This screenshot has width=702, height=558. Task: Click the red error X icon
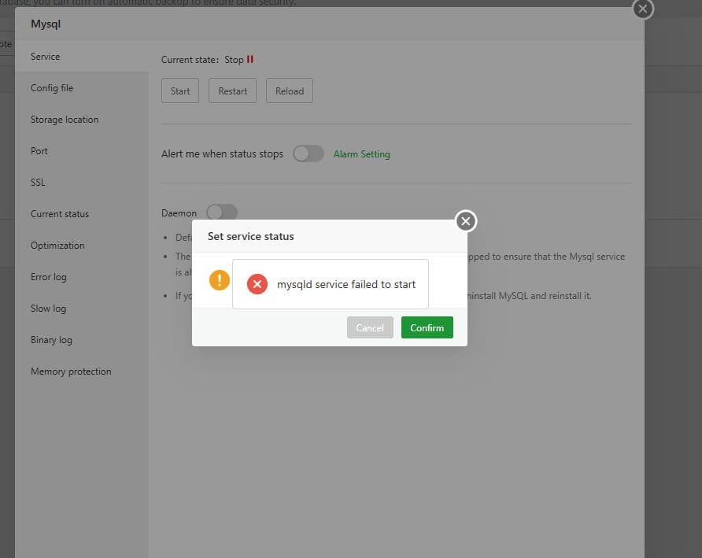[257, 284]
